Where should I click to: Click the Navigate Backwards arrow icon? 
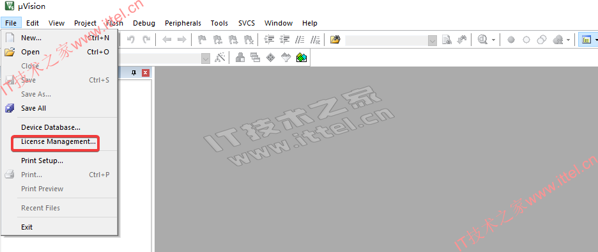[x=167, y=40]
